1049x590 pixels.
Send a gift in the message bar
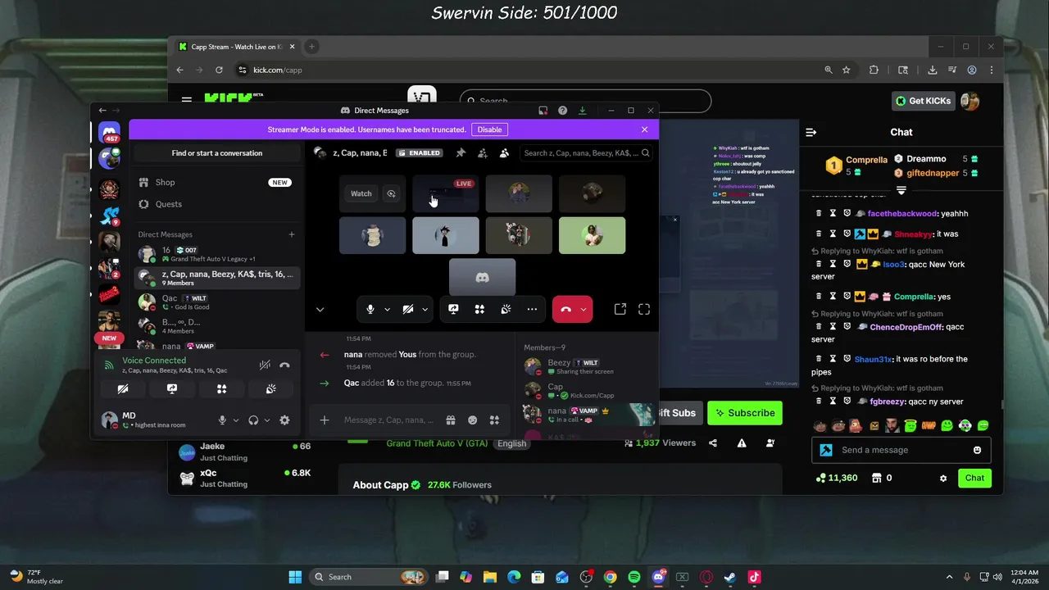tap(451, 420)
